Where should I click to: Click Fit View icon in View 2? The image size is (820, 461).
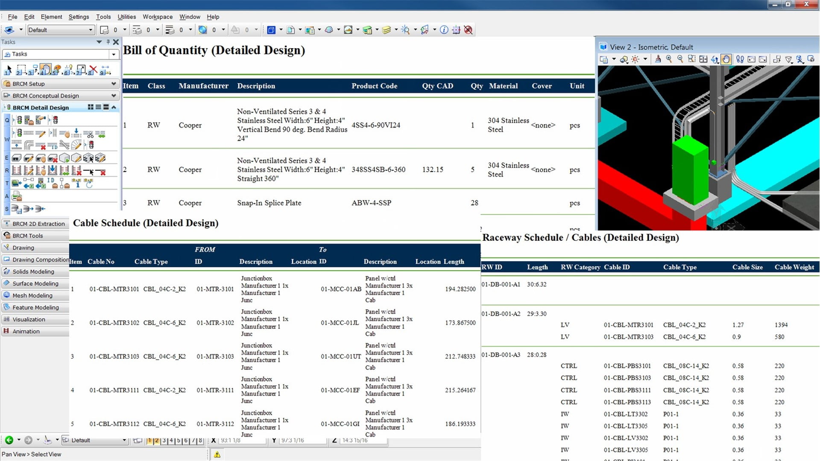point(703,59)
